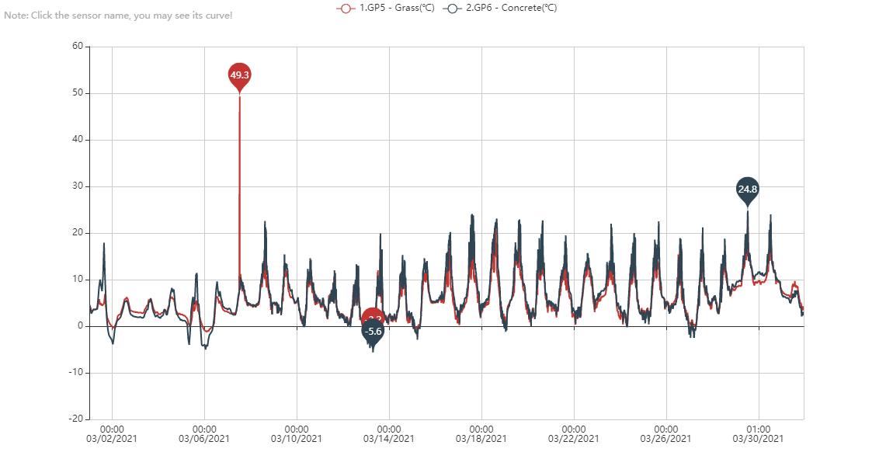Click the 60 label on the y-axis

click(x=78, y=47)
